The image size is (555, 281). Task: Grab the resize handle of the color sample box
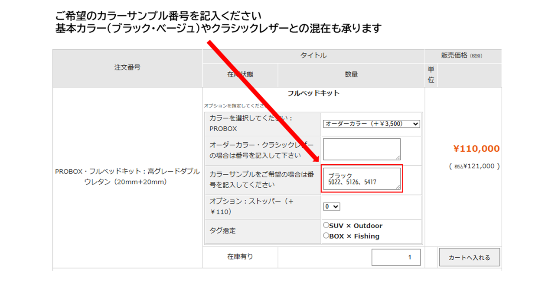coord(398,187)
